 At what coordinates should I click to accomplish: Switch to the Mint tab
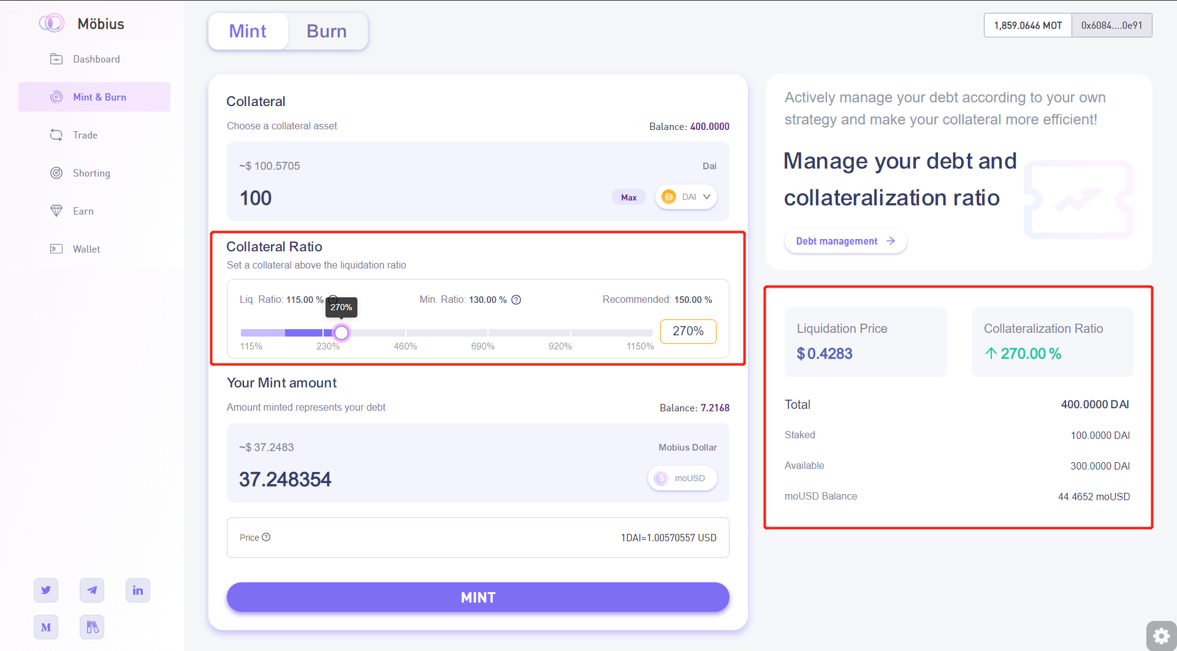[248, 31]
